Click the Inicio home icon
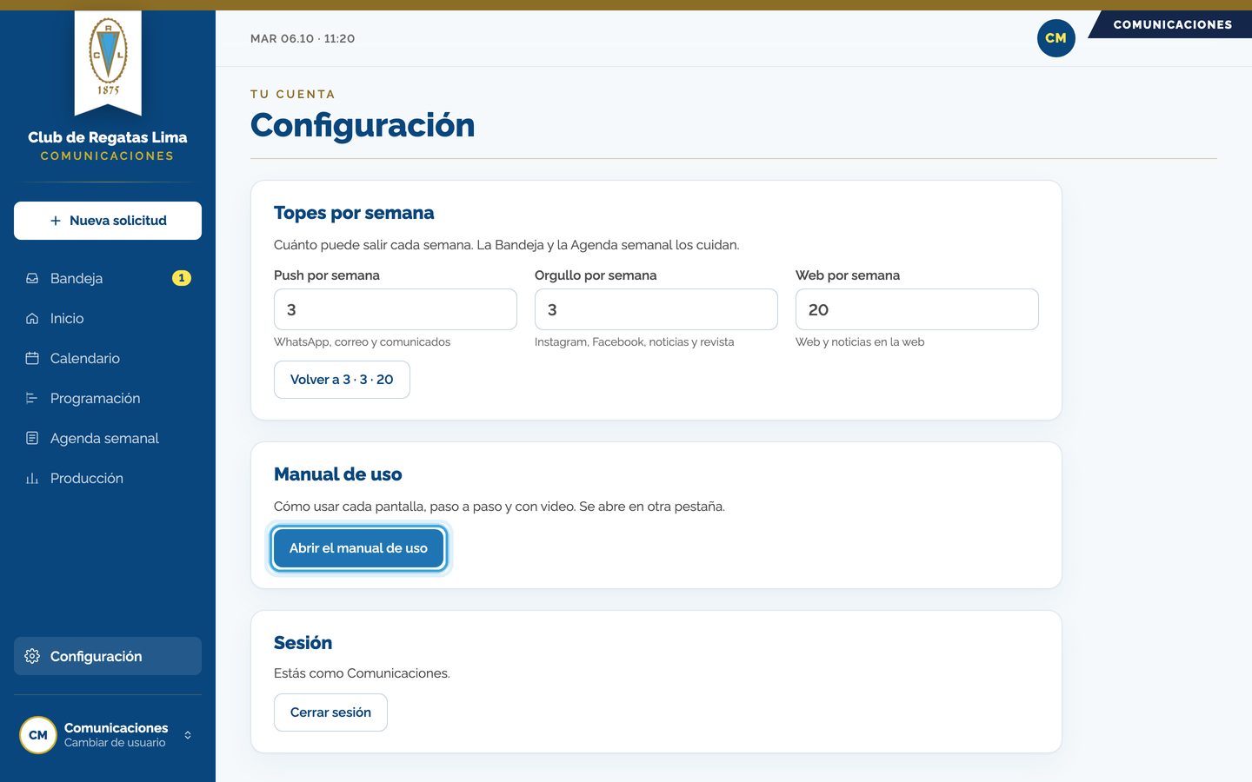Image resolution: width=1252 pixels, height=782 pixels. 32,318
